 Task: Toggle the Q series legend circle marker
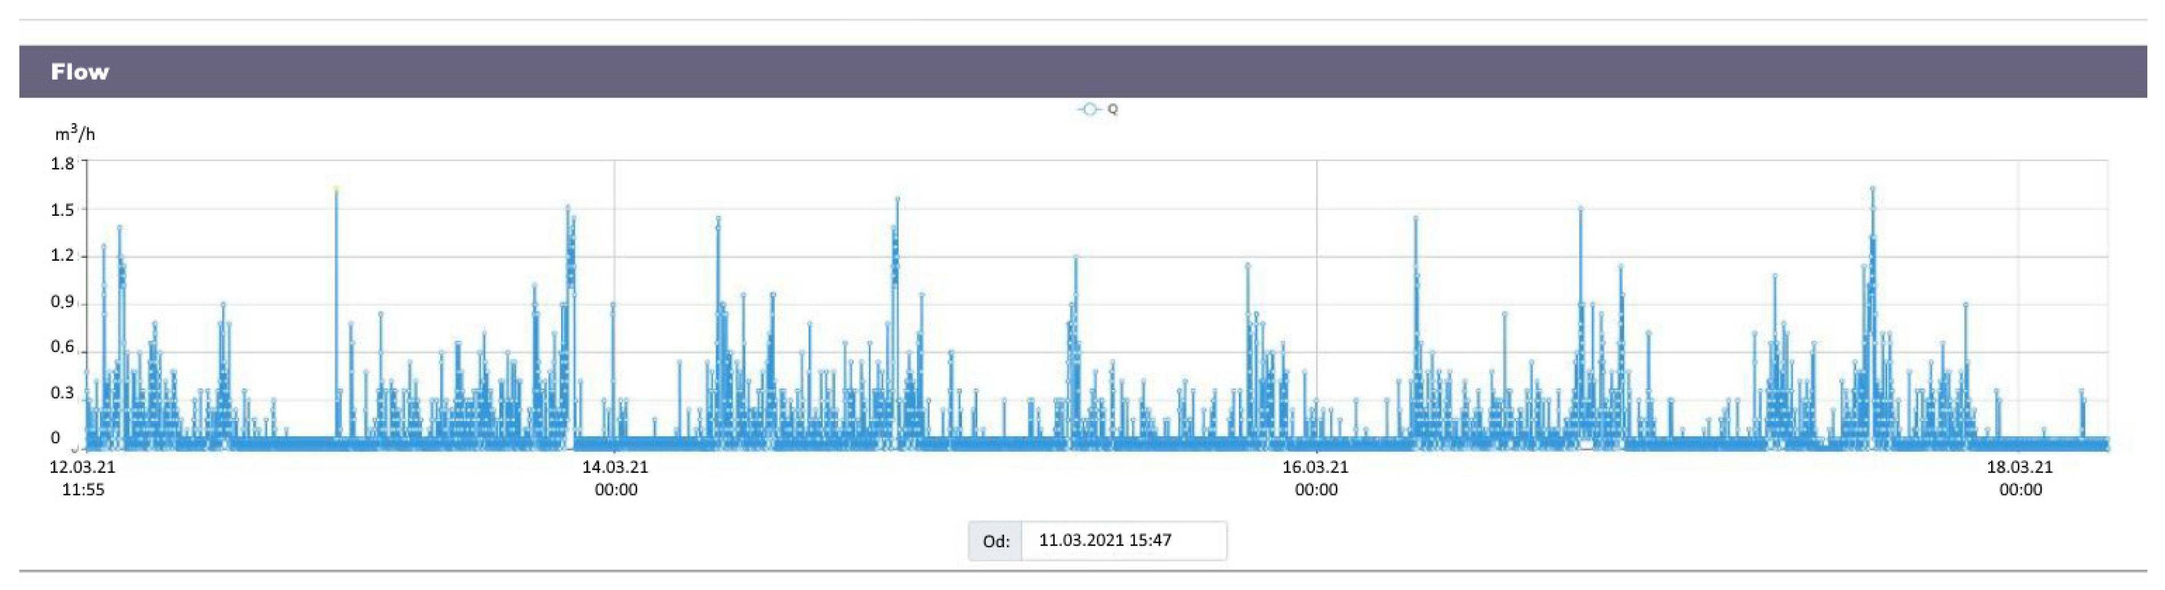coord(1089,109)
